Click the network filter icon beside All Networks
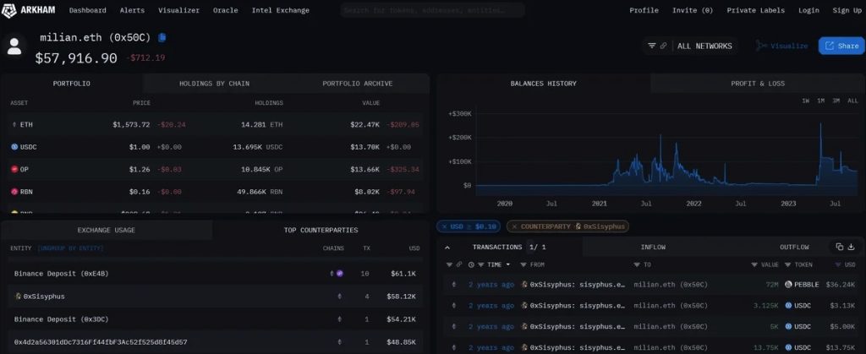The image size is (866, 354). coord(652,46)
